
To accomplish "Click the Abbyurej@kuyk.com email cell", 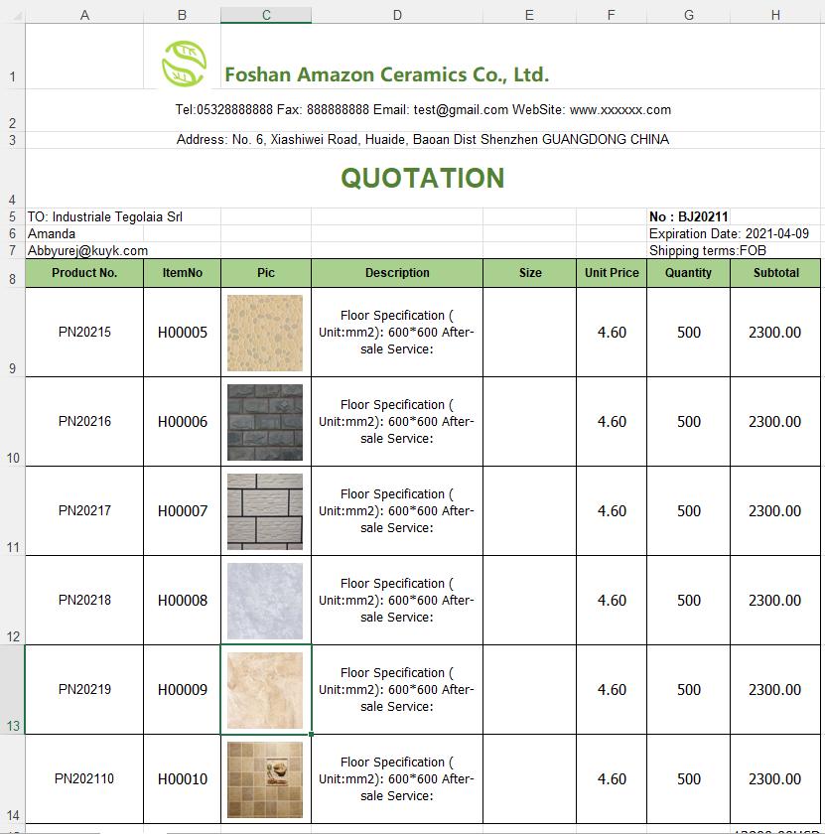I will pos(87,251).
